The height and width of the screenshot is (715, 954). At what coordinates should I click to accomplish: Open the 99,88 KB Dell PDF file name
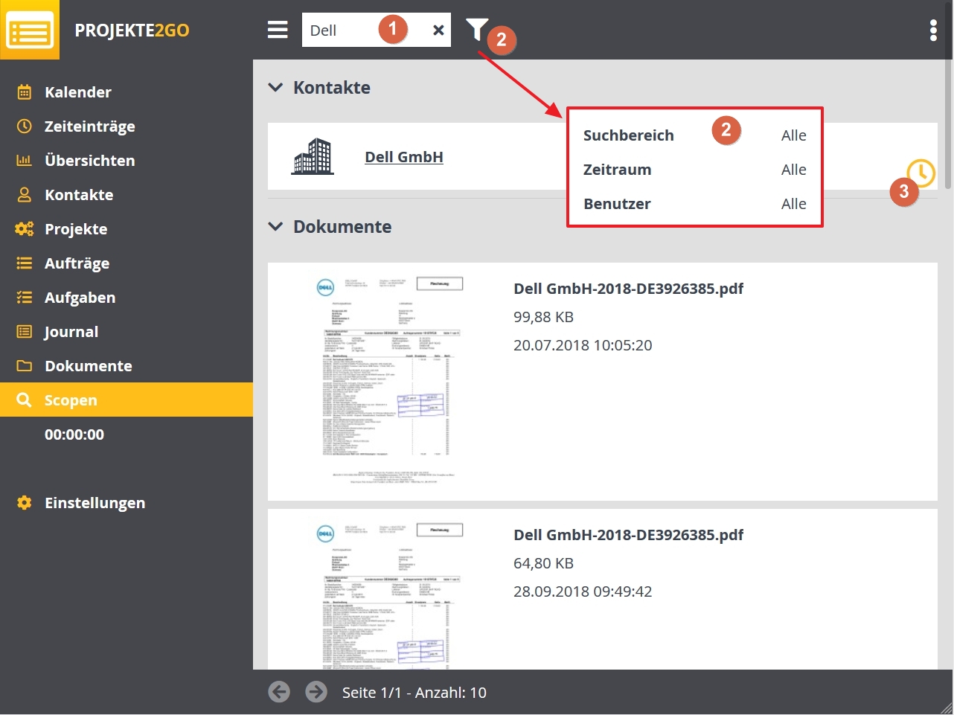tap(629, 289)
